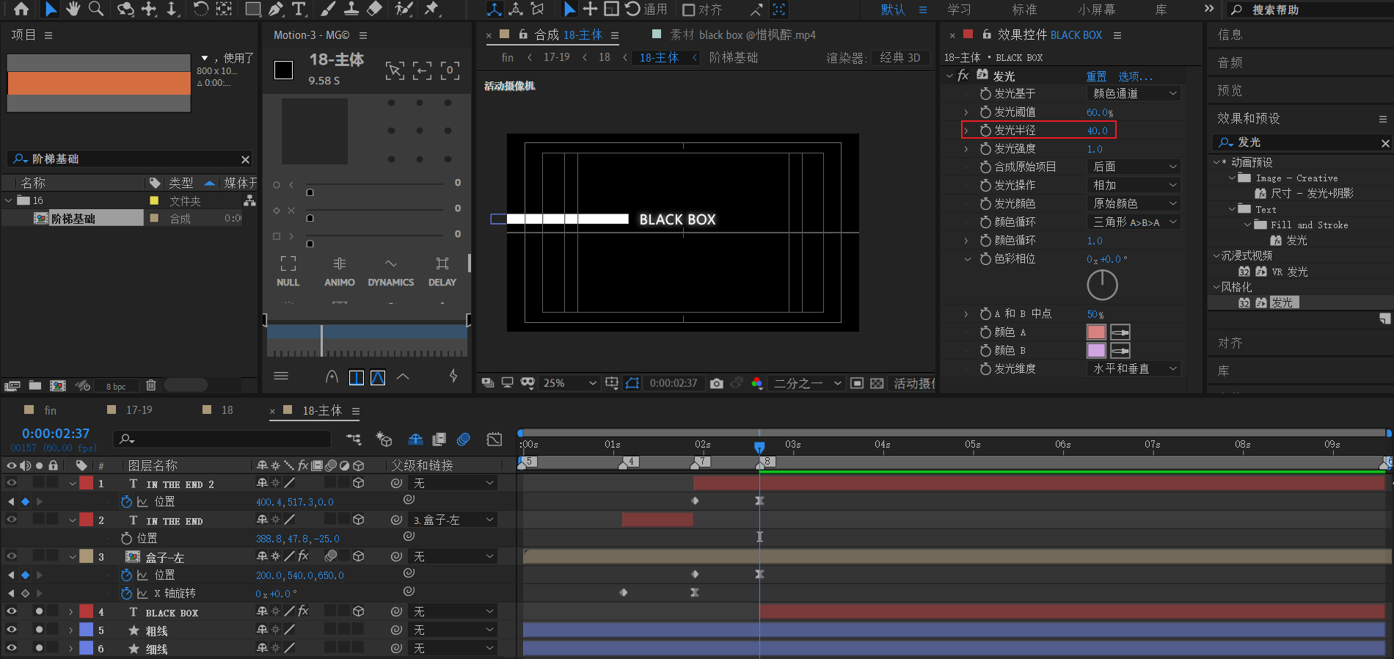
Task: Open the 学习 workspace
Action: point(959,10)
